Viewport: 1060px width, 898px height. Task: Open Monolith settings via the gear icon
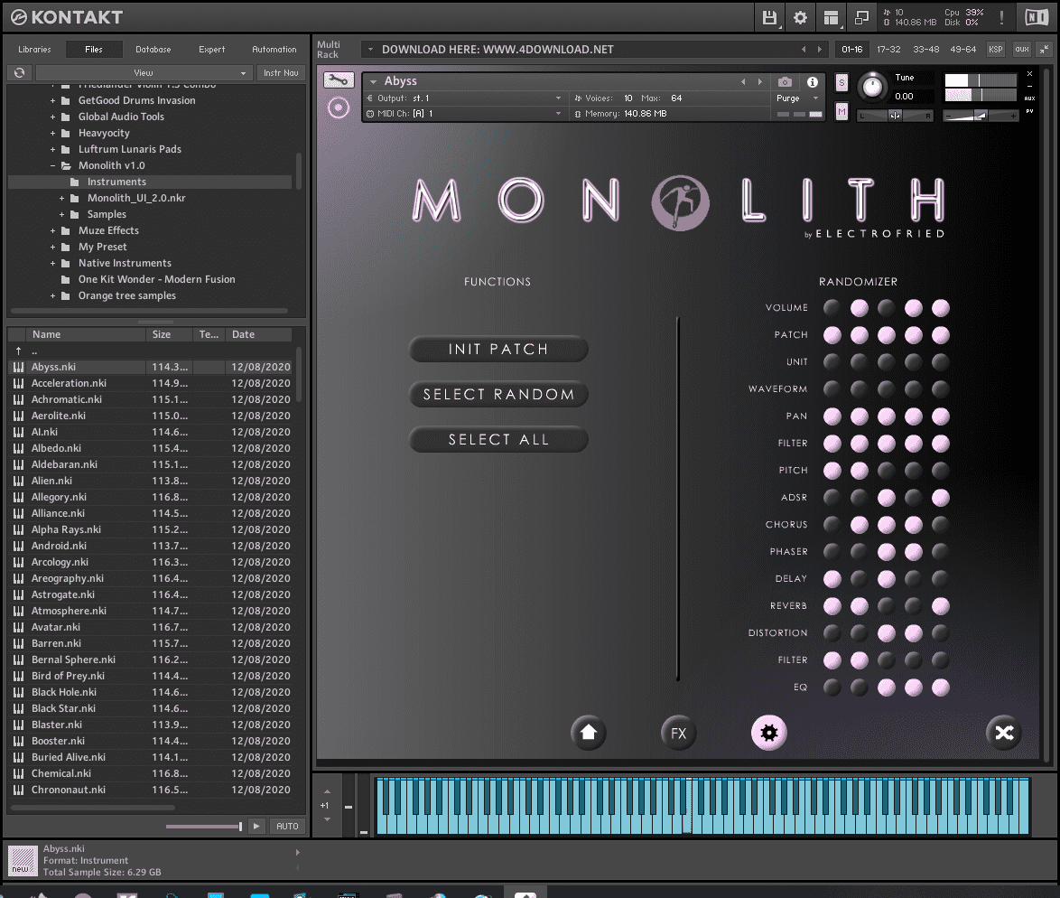(x=768, y=733)
